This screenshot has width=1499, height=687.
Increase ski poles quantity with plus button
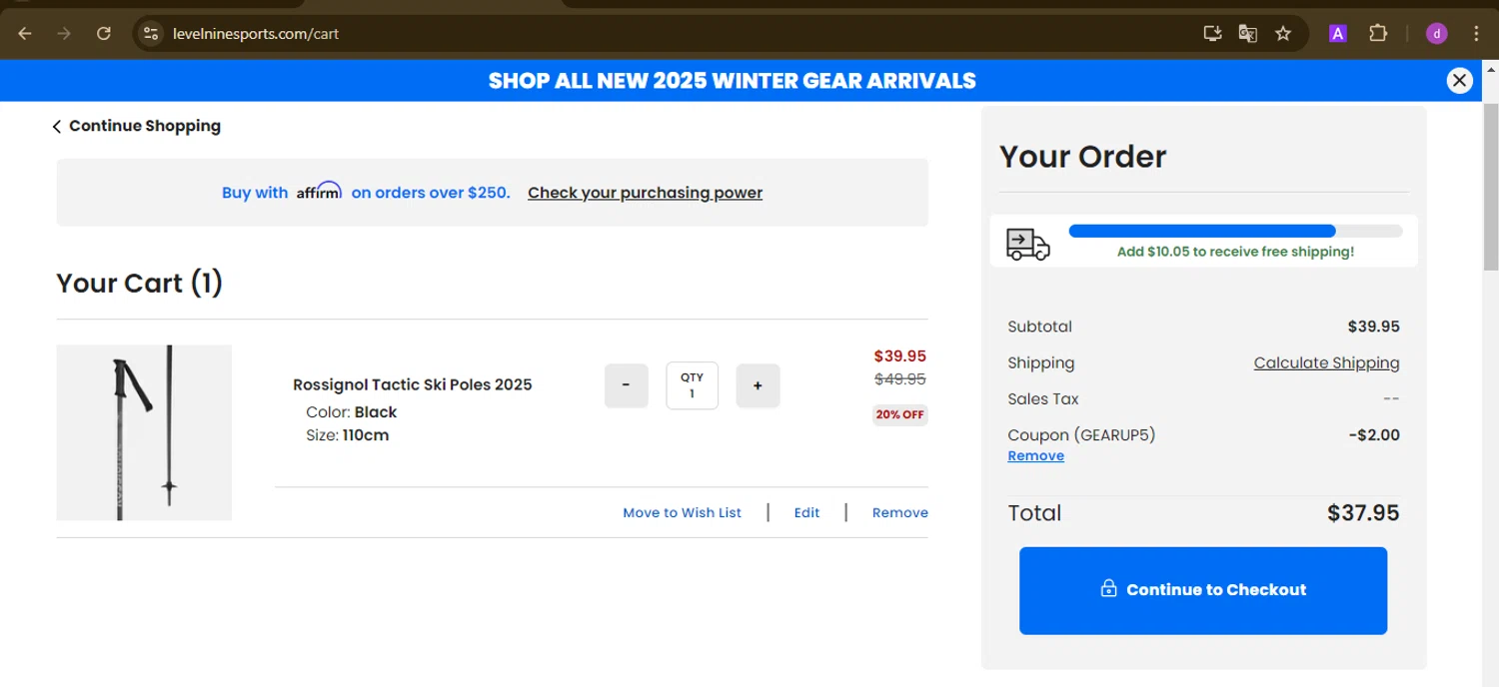[757, 385]
